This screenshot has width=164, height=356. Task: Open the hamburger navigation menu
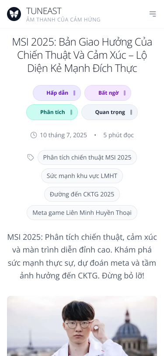153,14
